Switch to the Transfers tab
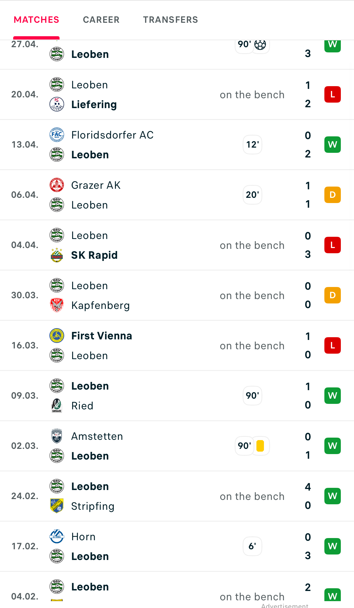The width and height of the screenshot is (354, 608). (x=170, y=20)
